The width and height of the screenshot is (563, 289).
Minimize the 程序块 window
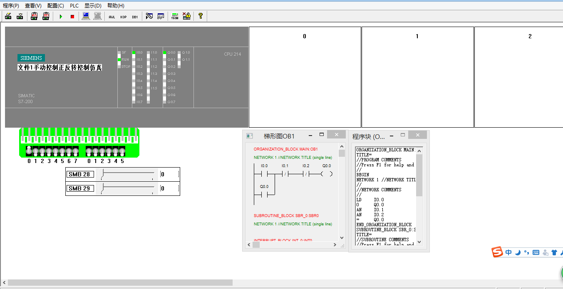click(392, 136)
